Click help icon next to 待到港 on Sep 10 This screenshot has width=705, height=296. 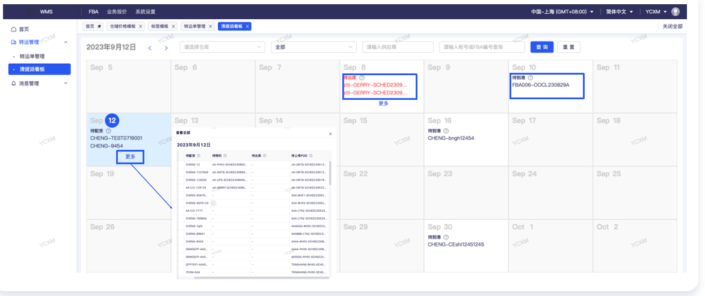point(530,78)
